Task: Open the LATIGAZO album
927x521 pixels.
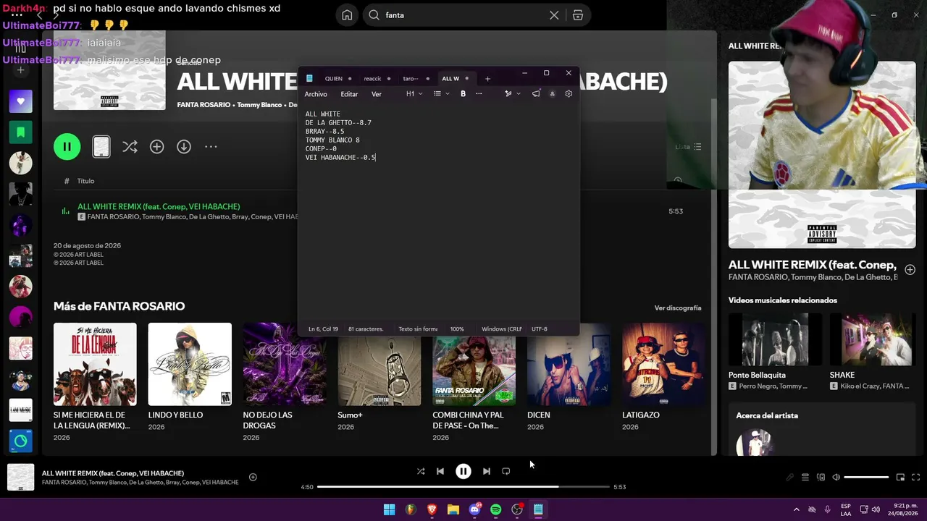Action: [x=664, y=364]
